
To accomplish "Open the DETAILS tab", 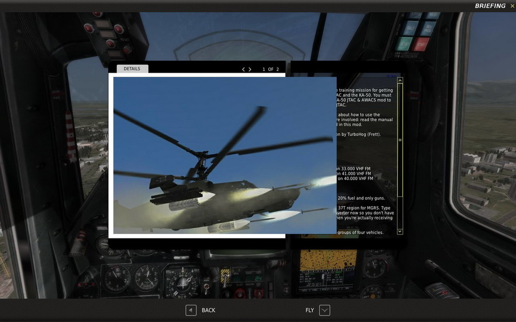I will (132, 69).
